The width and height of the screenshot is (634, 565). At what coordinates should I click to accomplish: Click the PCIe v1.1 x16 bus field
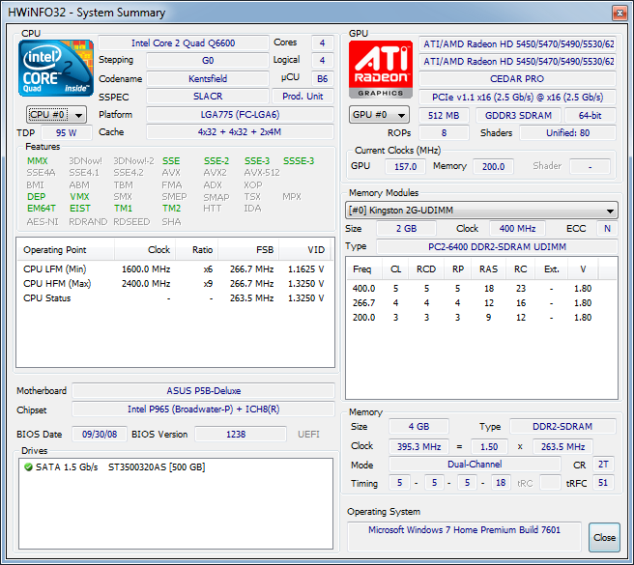coord(517,97)
